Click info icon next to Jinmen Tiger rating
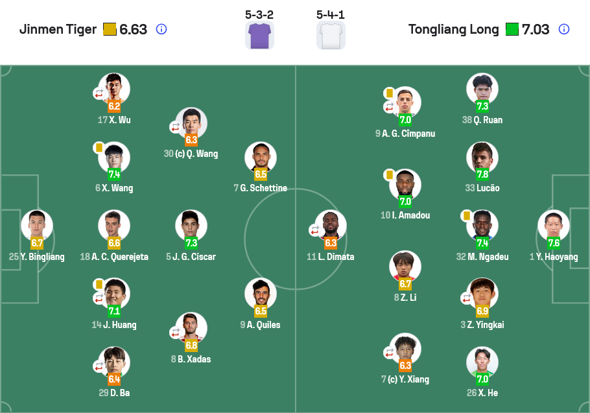This screenshot has height=413, width=590. click(161, 29)
